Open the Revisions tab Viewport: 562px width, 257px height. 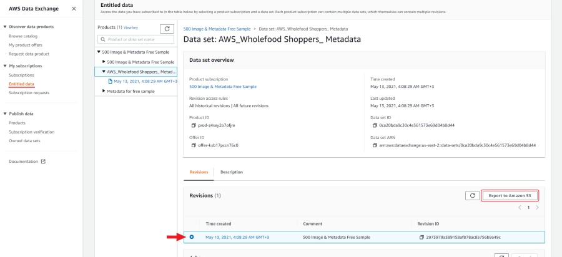(x=199, y=172)
